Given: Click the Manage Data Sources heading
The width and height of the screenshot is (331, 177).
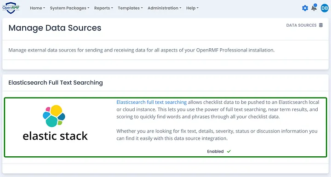Looking at the screenshot, I should 55,28.
